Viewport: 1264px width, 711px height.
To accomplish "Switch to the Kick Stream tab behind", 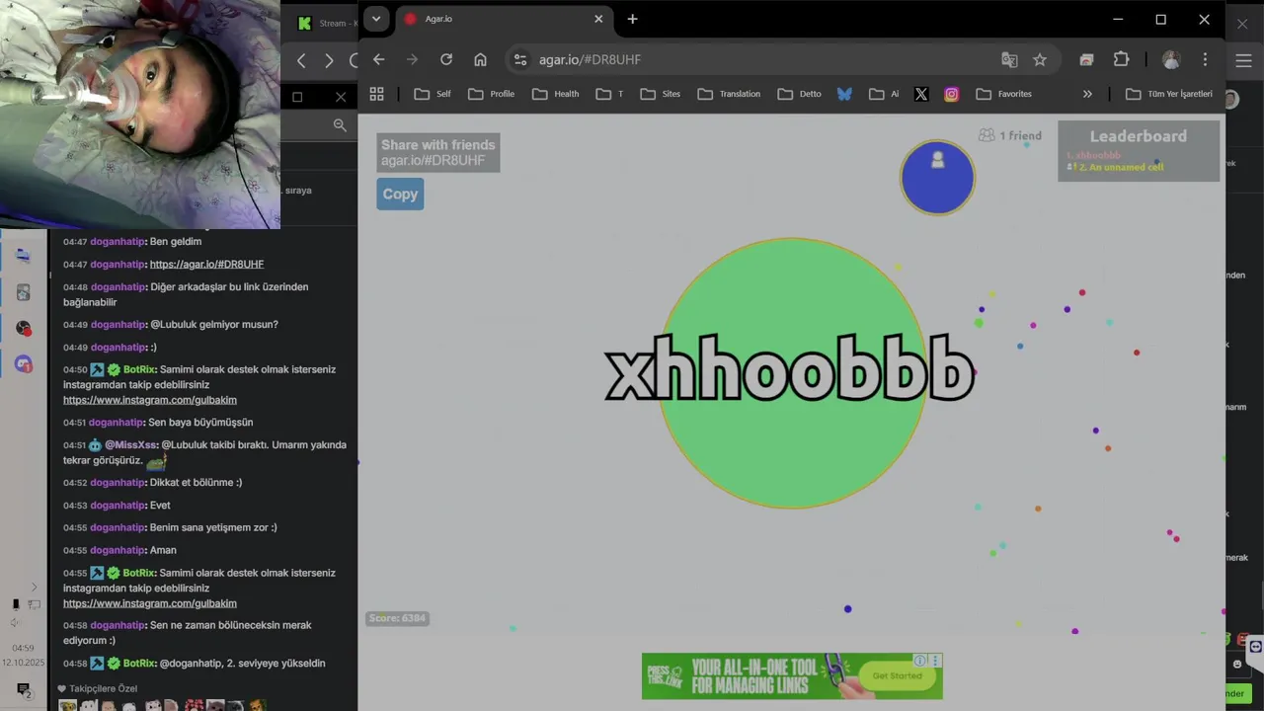I will 326,24.
